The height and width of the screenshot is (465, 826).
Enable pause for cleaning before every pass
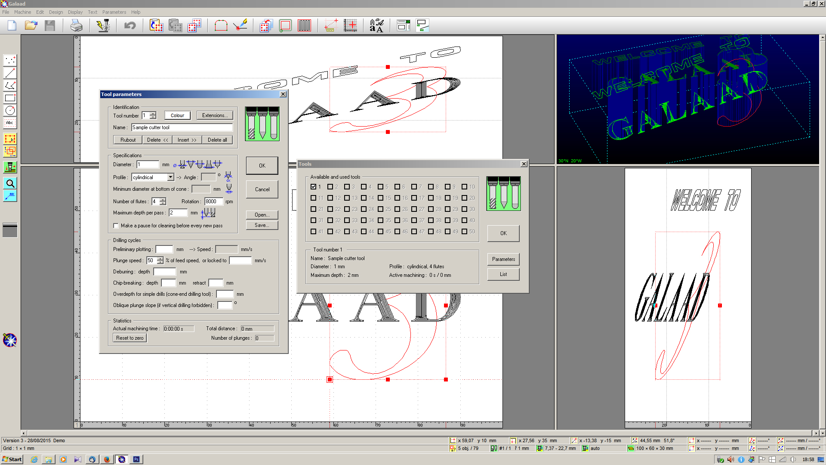pos(116,226)
